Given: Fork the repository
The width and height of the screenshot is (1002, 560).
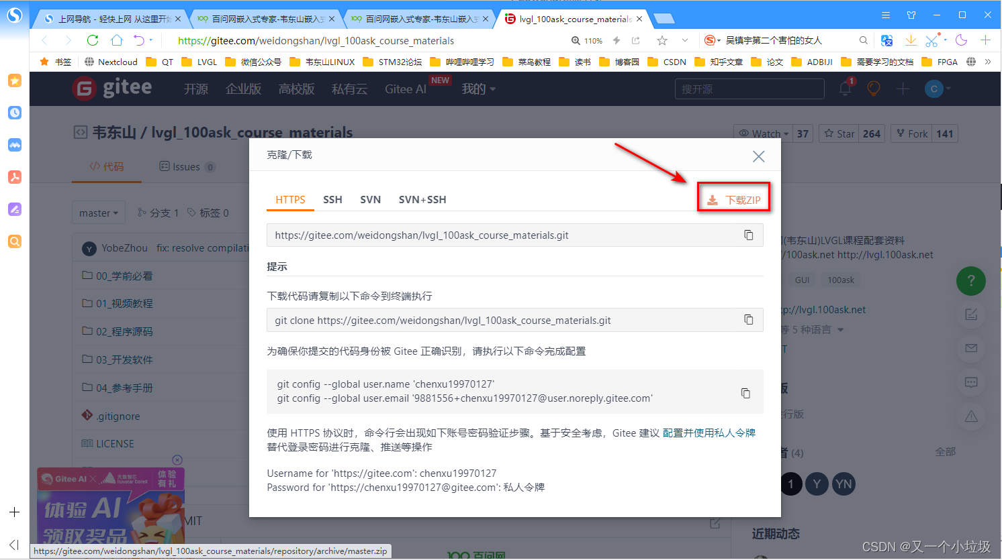Looking at the screenshot, I should 912,133.
